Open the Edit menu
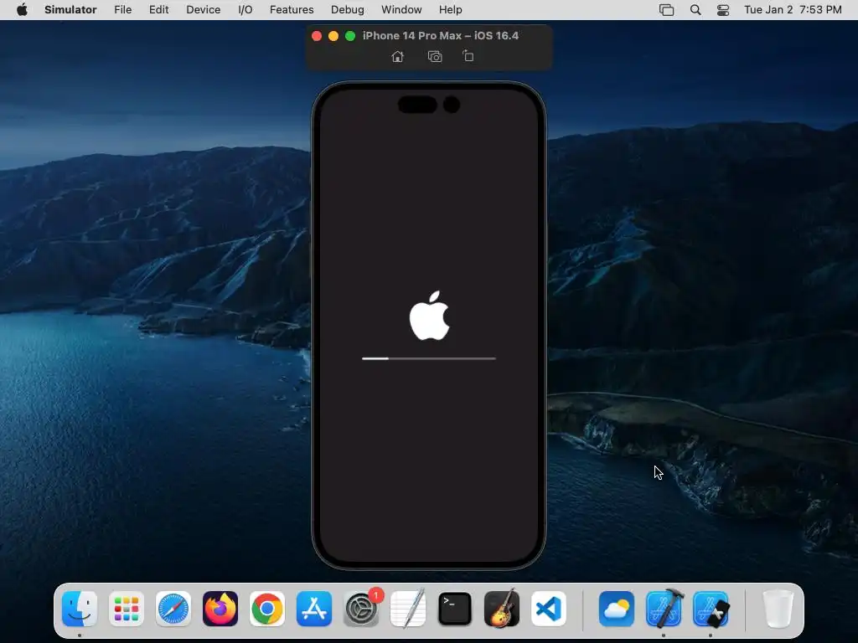Screen dimensions: 858x643 coord(158,10)
